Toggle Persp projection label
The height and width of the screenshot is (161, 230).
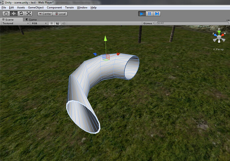pos(218,49)
